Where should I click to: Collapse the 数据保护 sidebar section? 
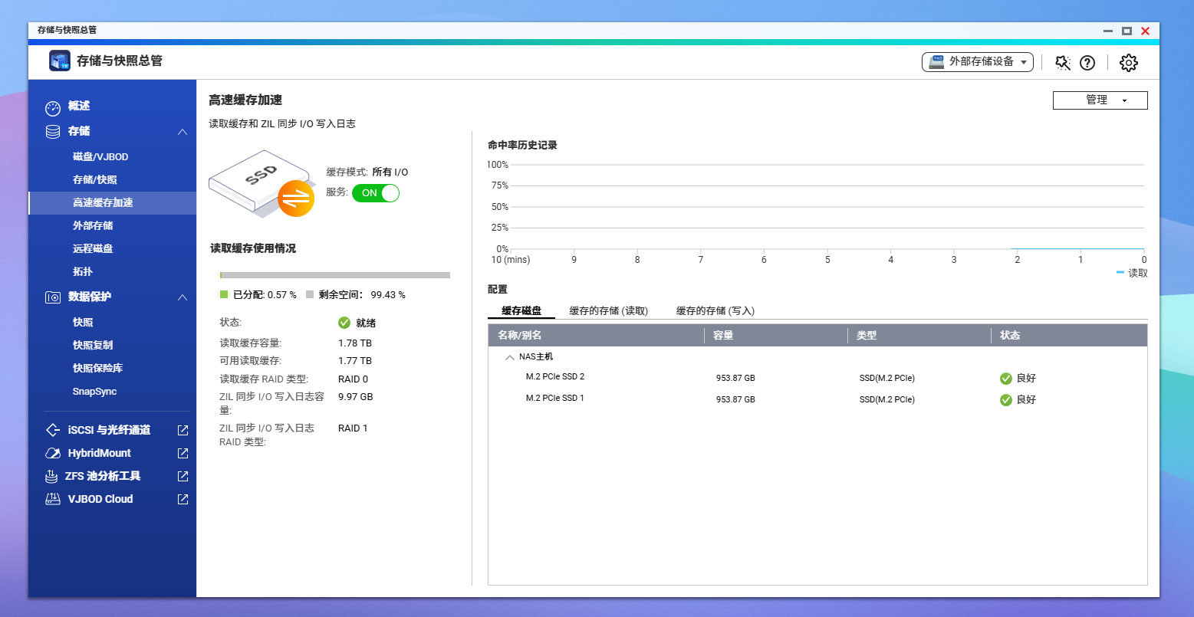click(183, 297)
